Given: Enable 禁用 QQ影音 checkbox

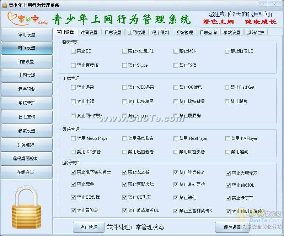Looking at the screenshot, I should pyautogui.click(x=73, y=152).
